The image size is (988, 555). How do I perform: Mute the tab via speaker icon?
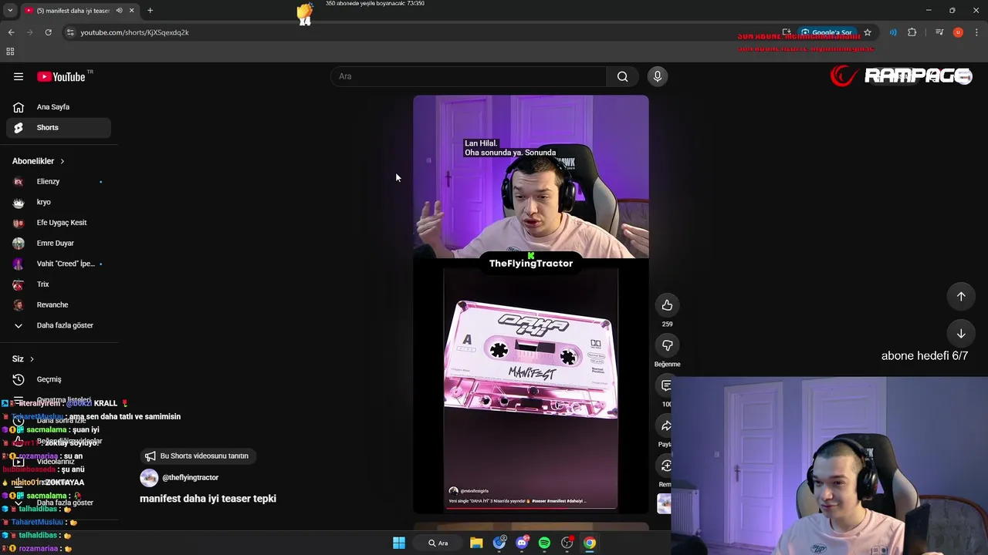pos(119,11)
